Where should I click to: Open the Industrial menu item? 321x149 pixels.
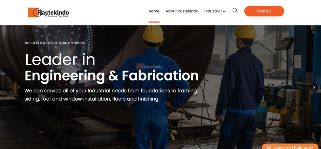213,11
